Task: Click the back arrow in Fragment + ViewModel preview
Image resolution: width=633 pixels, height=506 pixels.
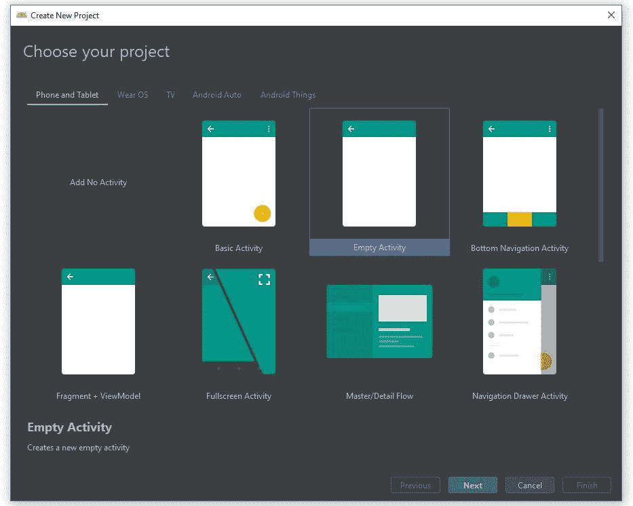Action: (x=70, y=277)
